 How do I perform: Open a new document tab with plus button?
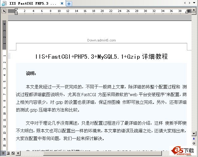pos(69,4)
